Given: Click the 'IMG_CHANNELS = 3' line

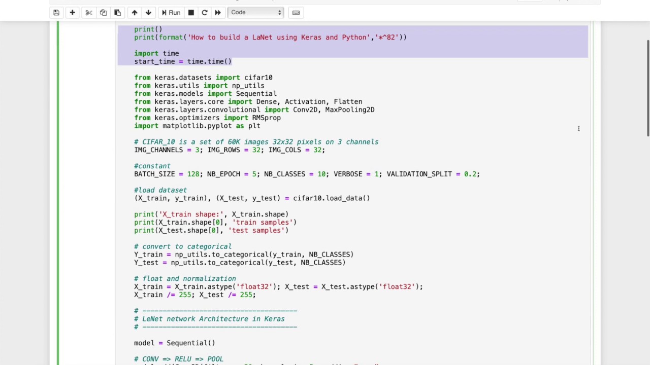Looking at the screenshot, I should (230, 150).
